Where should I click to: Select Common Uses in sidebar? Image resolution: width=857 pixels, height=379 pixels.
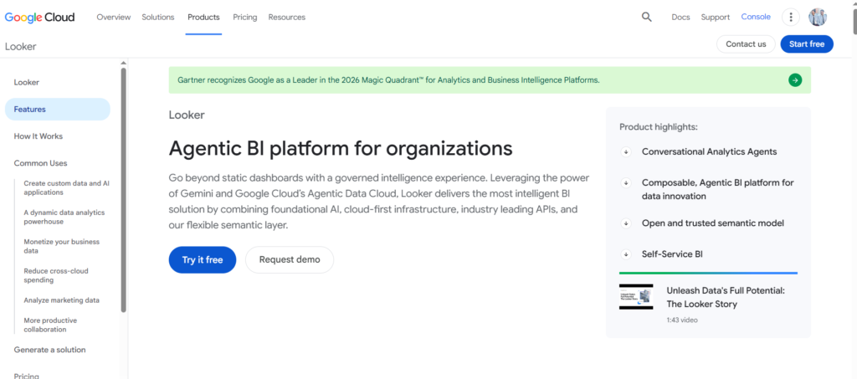pos(40,163)
